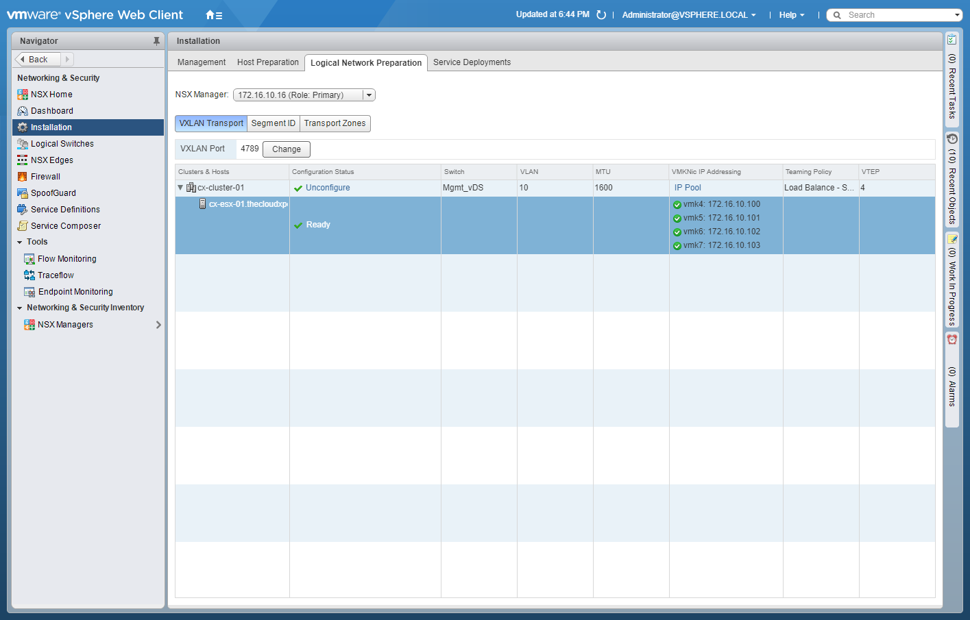
Task: Open the Host Preparation tab
Action: pyautogui.click(x=267, y=62)
